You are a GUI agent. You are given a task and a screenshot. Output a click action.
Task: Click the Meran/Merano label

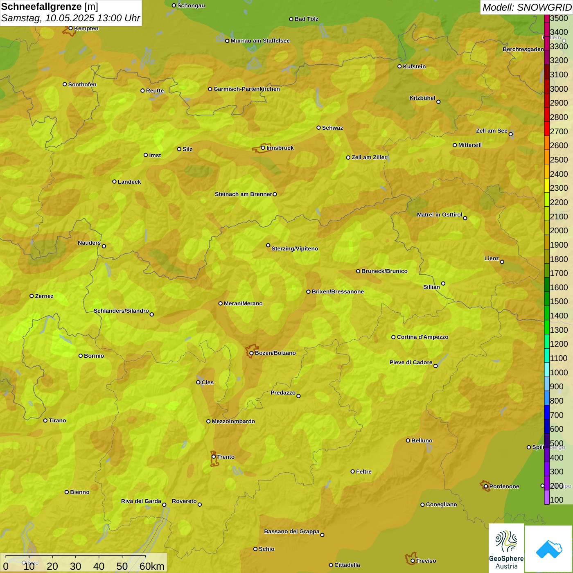pyautogui.click(x=244, y=303)
